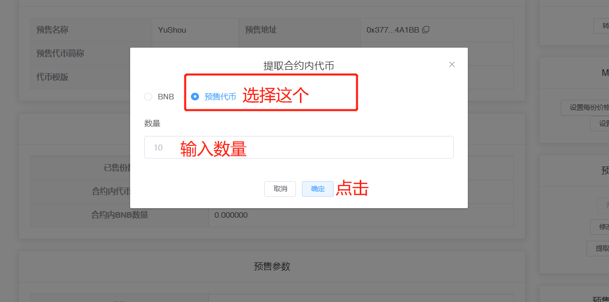Select the 预售代币 radio option
Screen dimensions: 609x302
tap(195, 97)
